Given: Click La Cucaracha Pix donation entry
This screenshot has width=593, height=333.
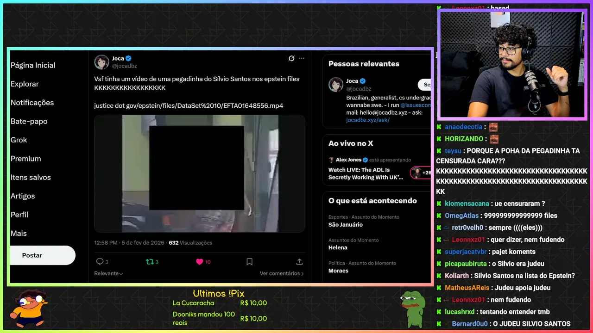Looking at the screenshot, I should coord(220,303).
